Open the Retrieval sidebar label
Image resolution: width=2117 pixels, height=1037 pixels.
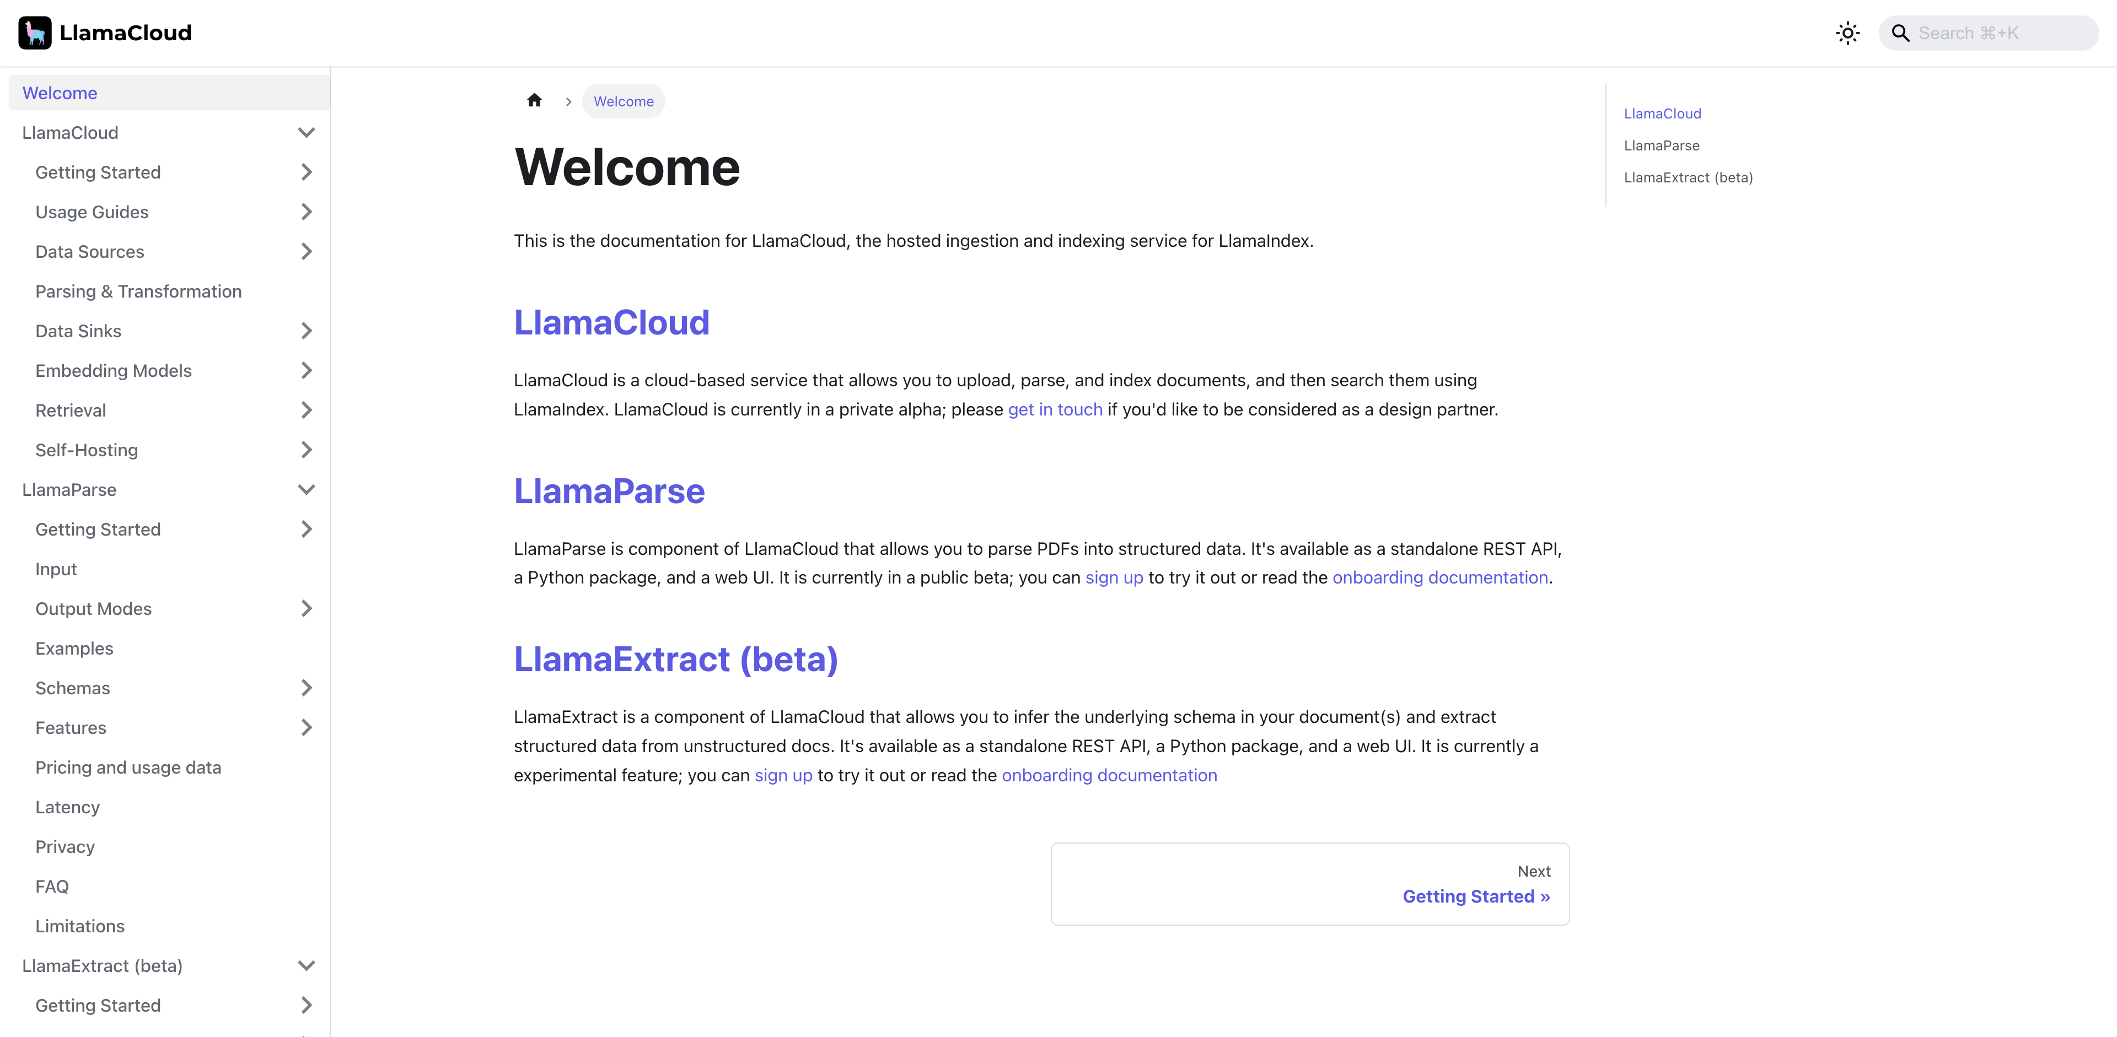pos(71,411)
